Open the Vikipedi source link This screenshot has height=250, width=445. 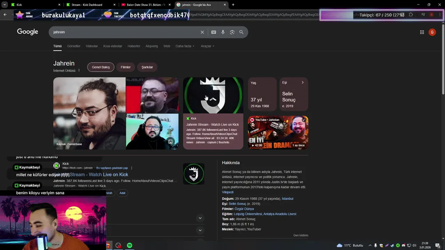(228, 192)
